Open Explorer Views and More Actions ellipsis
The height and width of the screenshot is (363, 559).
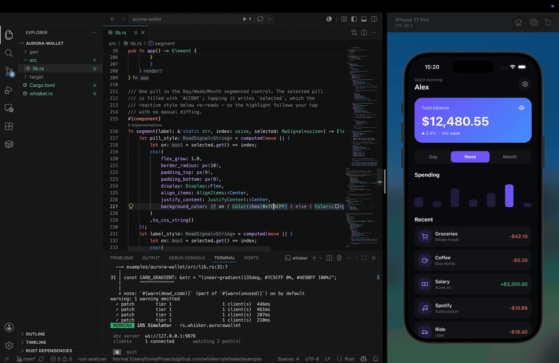(x=93, y=32)
